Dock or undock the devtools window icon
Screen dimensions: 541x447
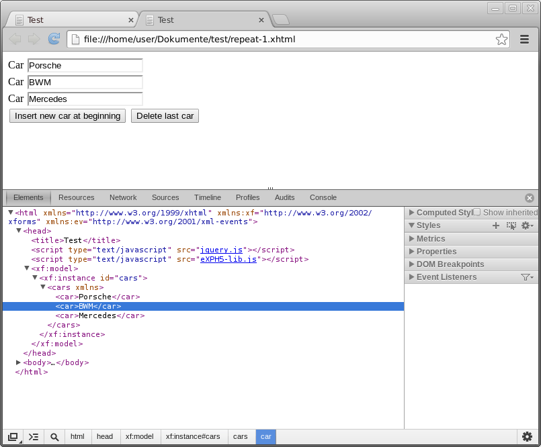click(x=13, y=437)
